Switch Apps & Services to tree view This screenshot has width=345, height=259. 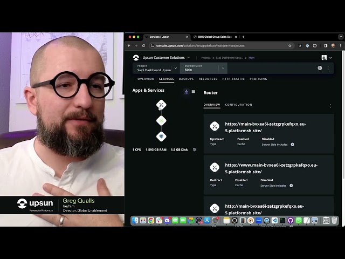pyautogui.click(x=187, y=92)
